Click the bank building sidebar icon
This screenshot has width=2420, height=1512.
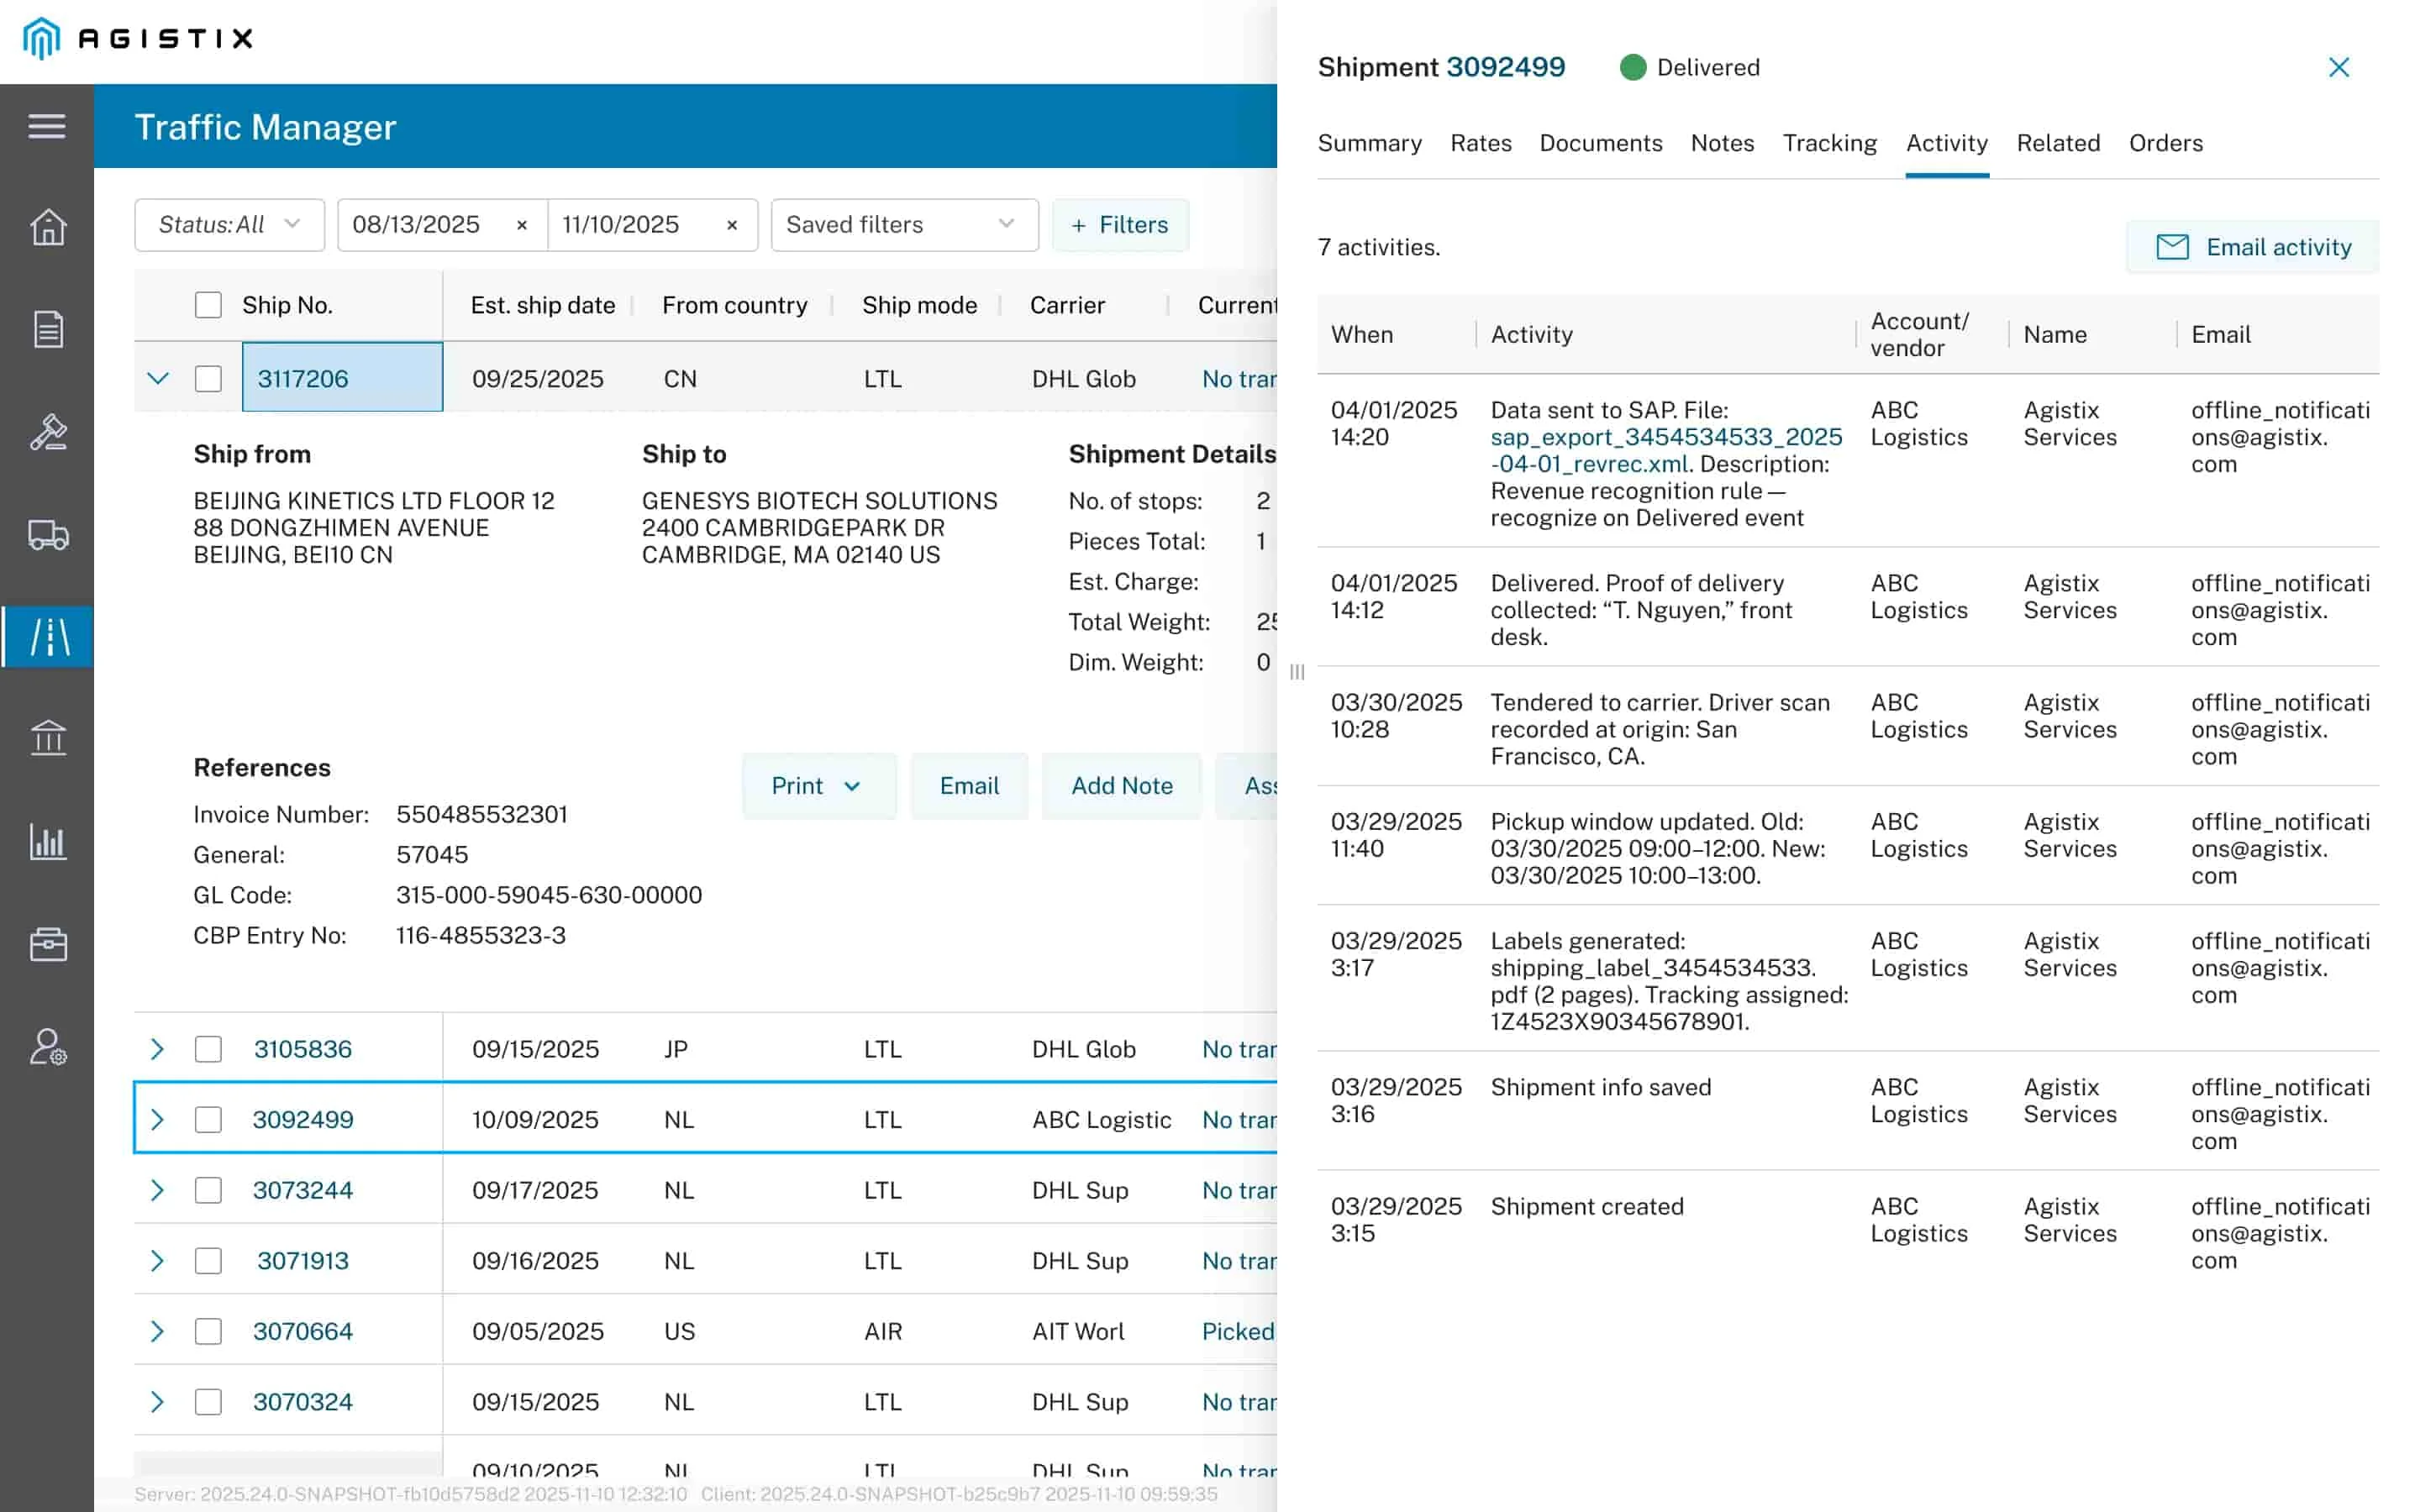(x=47, y=738)
